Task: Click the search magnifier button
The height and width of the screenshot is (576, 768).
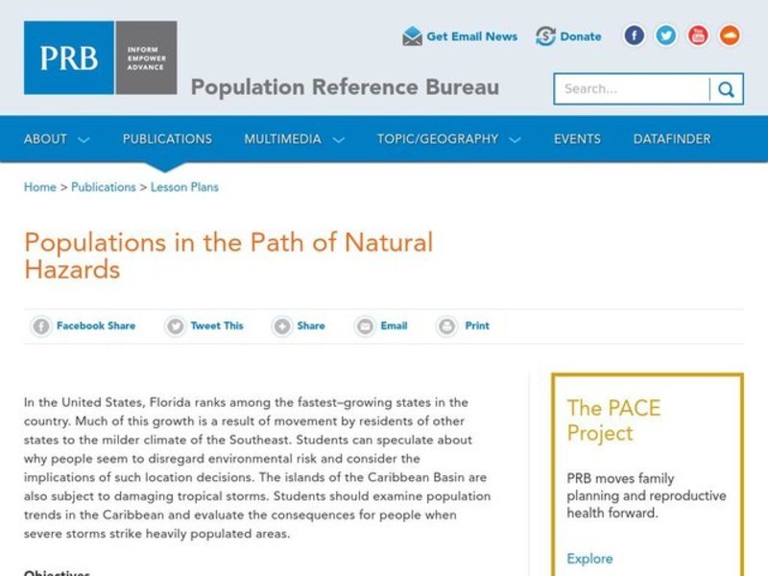Action: [728, 87]
